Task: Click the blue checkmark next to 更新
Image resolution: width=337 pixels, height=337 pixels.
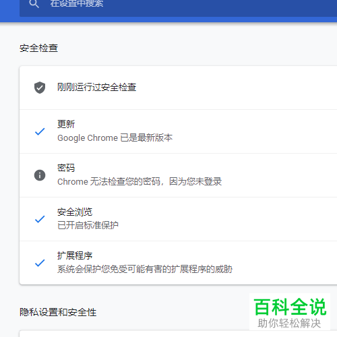Action: pos(40,131)
